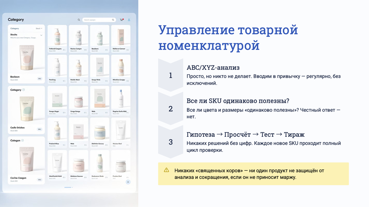Collapse the Stochs section chevron
The width and height of the screenshot is (369, 207).
tap(41, 35)
